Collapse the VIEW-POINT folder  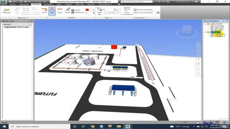[206, 24]
